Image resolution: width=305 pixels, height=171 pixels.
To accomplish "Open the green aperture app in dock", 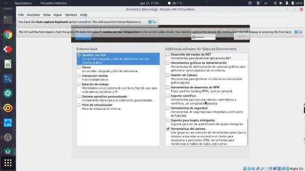I will [8, 93].
